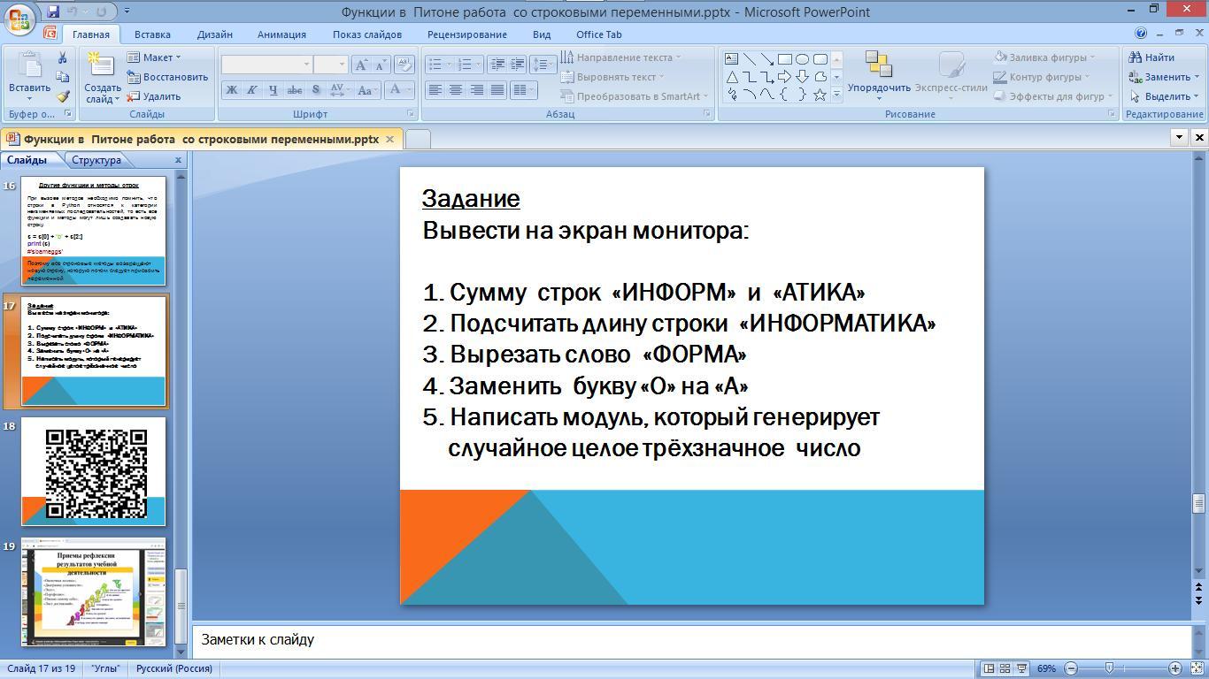Center the paragraph text
This screenshot has width=1209, height=679.
point(455,89)
